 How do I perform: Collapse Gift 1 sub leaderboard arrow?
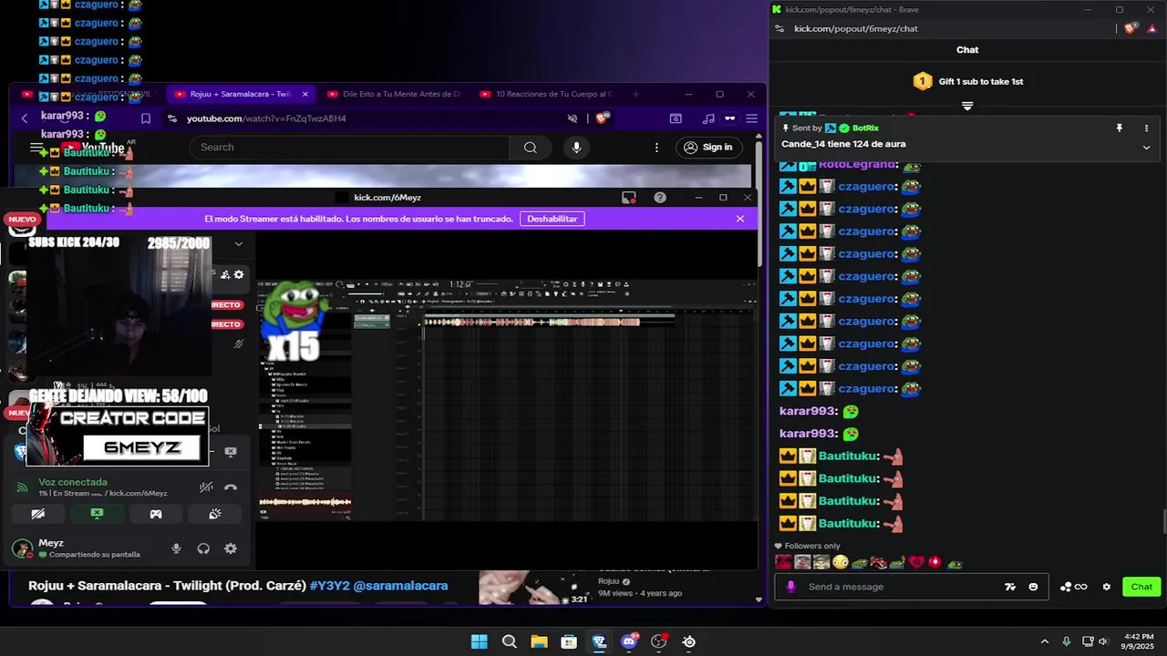click(x=967, y=106)
